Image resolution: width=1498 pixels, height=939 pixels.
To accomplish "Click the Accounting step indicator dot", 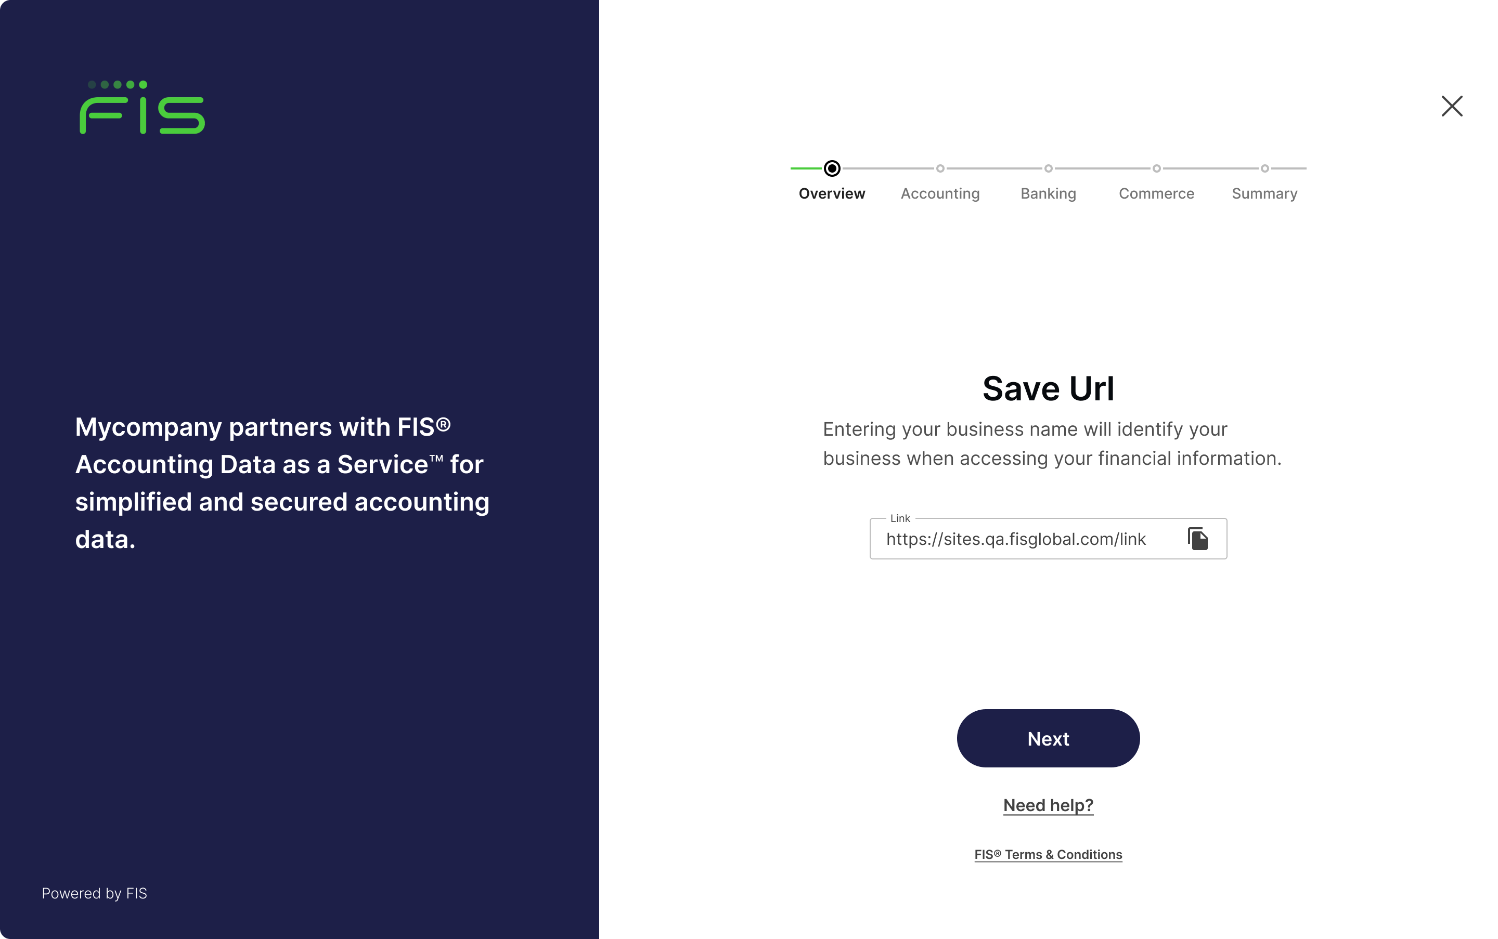I will pos(940,167).
